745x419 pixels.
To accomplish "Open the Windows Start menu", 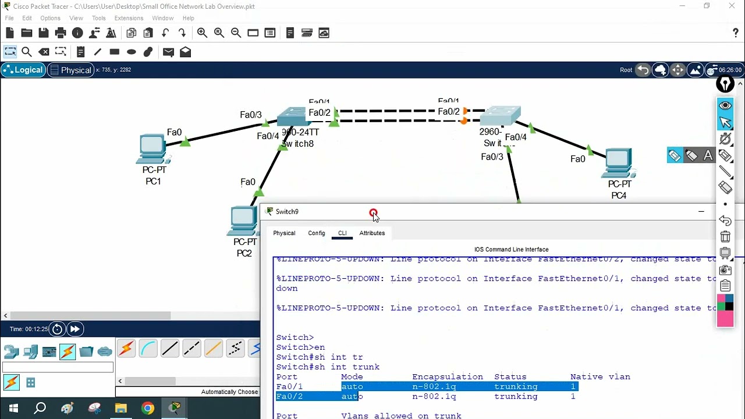I will point(13,408).
